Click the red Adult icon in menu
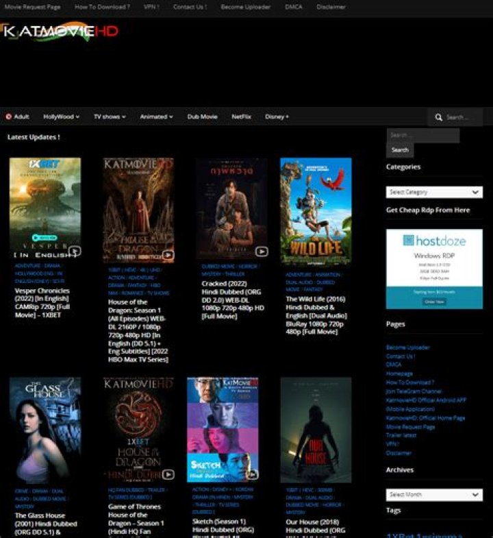The image size is (493, 538). click(9, 117)
